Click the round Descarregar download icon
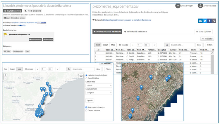The height and width of the screenshot is (124, 220). click(x=178, y=6)
